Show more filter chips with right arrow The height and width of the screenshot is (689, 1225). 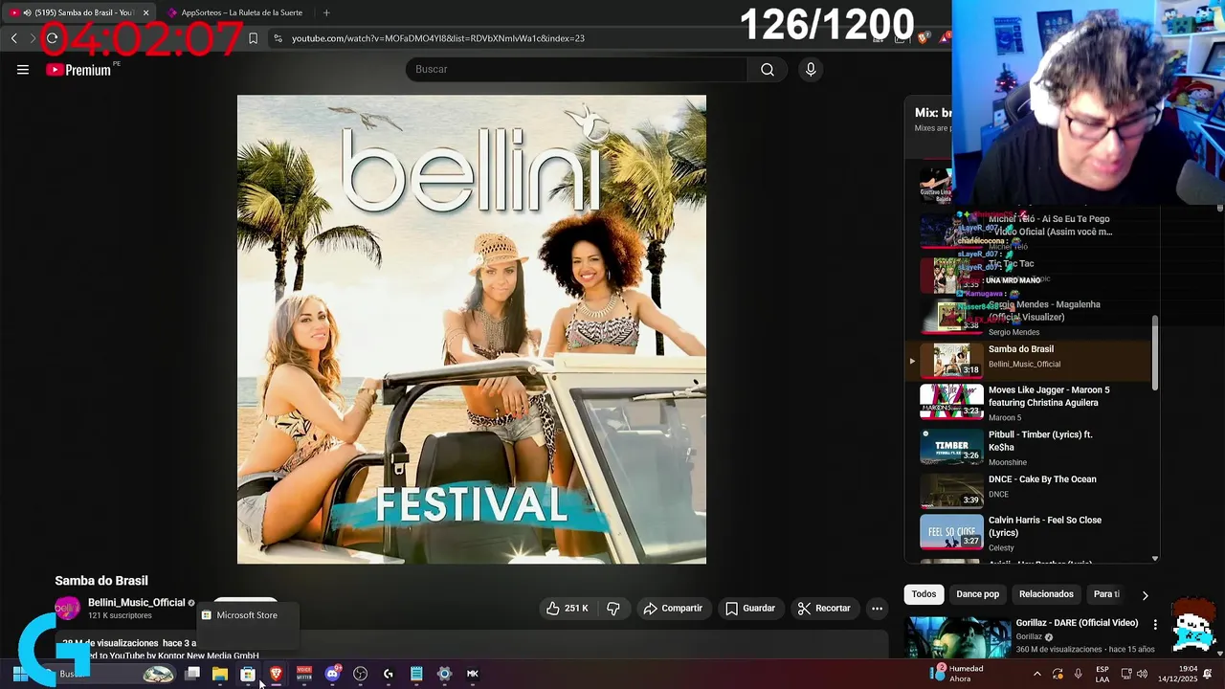click(1145, 595)
